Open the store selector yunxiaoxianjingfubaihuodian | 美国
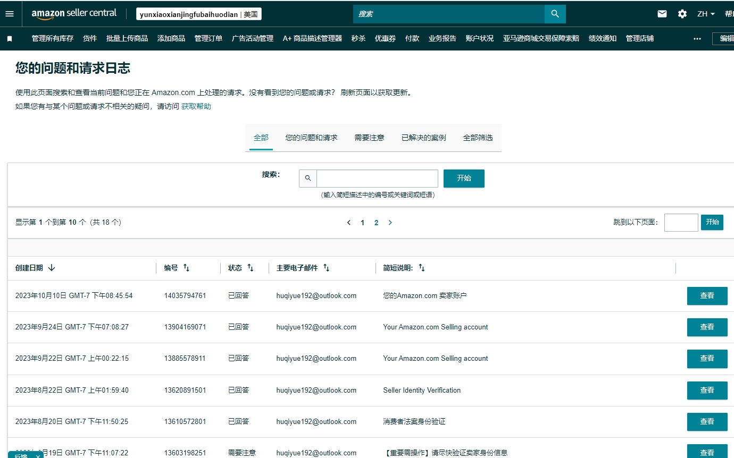The image size is (734, 458). click(x=199, y=14)
